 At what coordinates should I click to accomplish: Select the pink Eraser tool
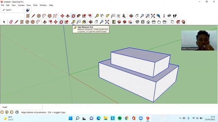(x=11, y=22)
